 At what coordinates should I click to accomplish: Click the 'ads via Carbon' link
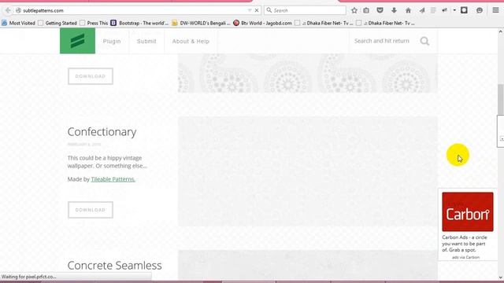(465, 257)
